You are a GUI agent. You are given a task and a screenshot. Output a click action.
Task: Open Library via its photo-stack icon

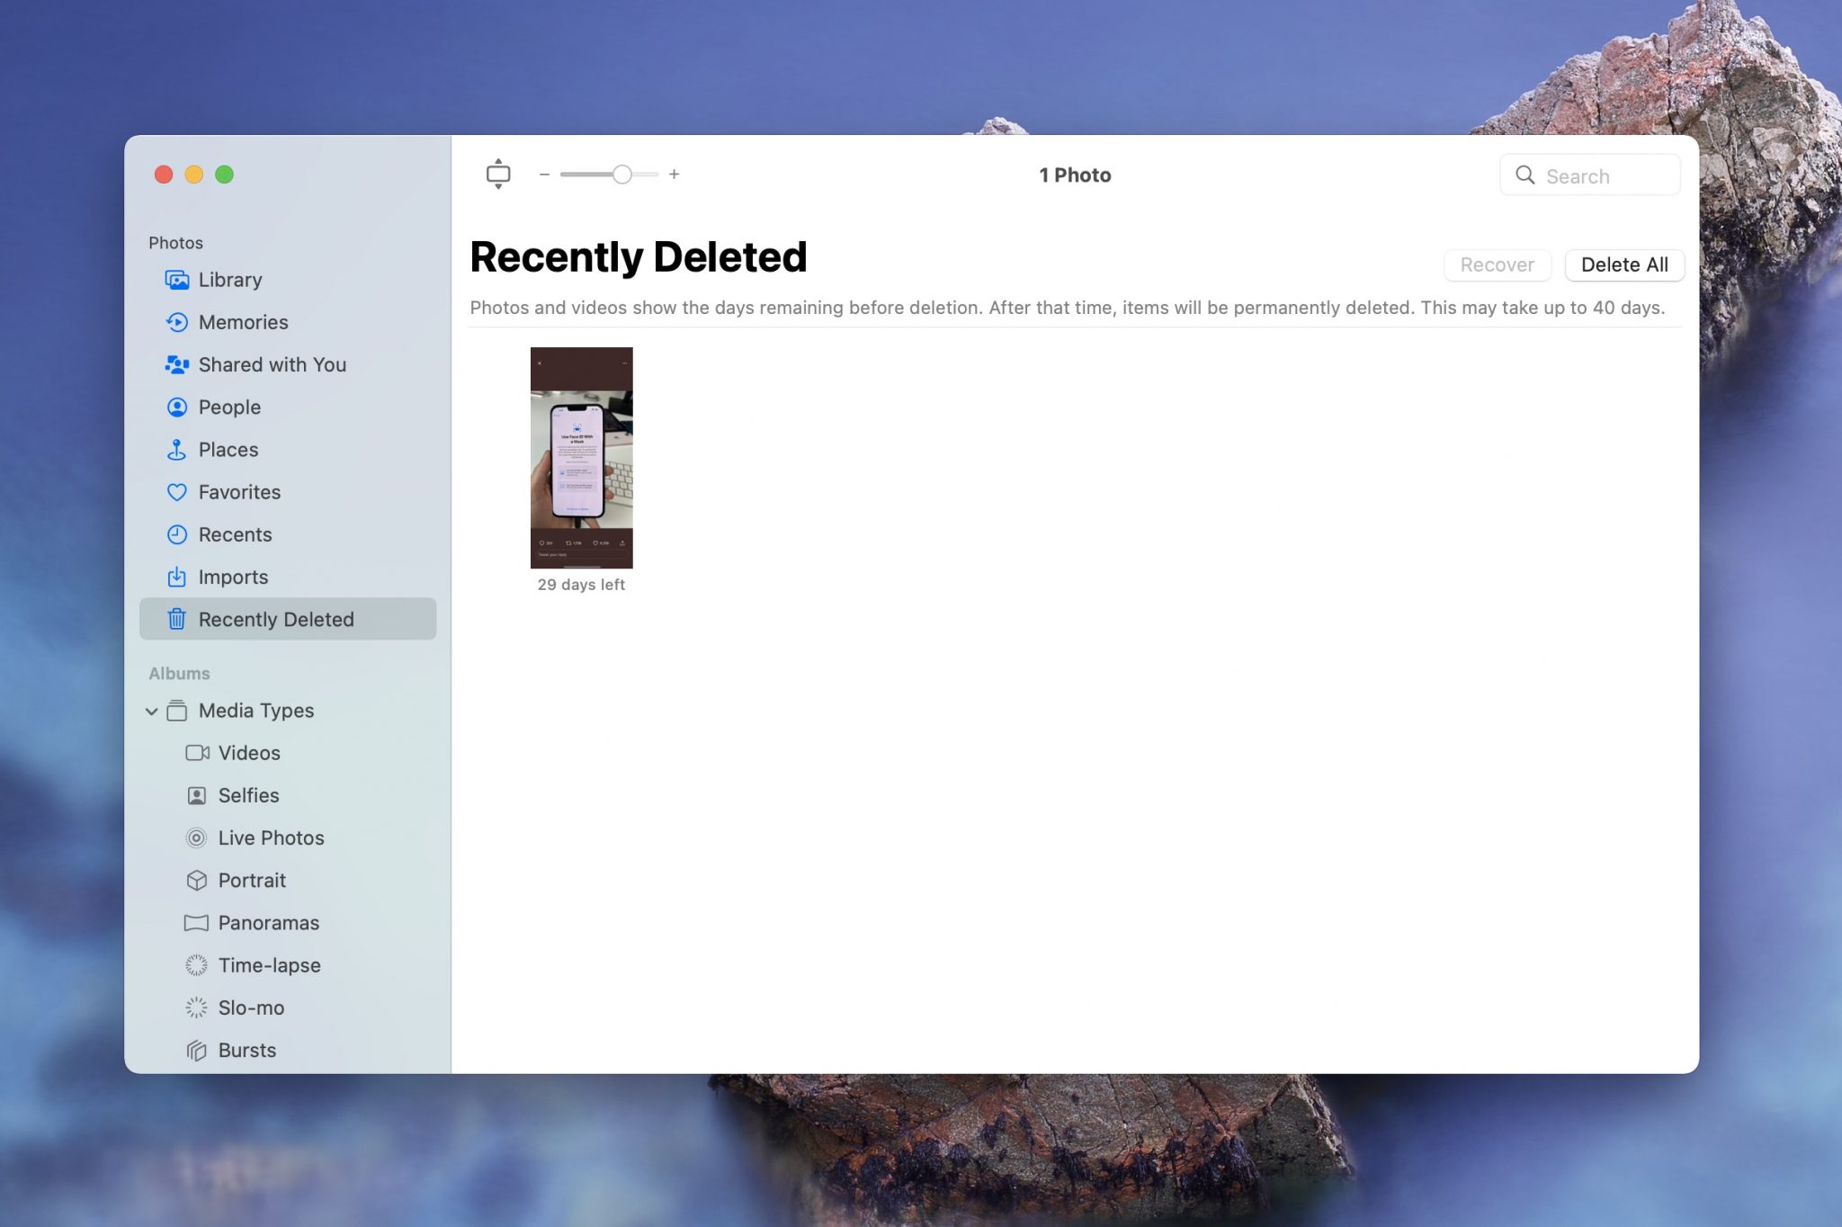177,280
